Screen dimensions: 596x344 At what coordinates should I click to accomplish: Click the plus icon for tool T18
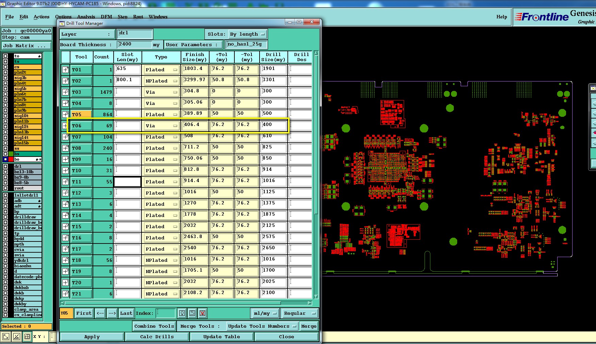(x=65, y=260)
